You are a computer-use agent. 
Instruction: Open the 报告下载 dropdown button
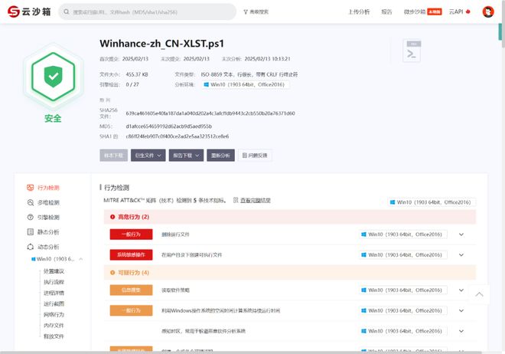186,156
